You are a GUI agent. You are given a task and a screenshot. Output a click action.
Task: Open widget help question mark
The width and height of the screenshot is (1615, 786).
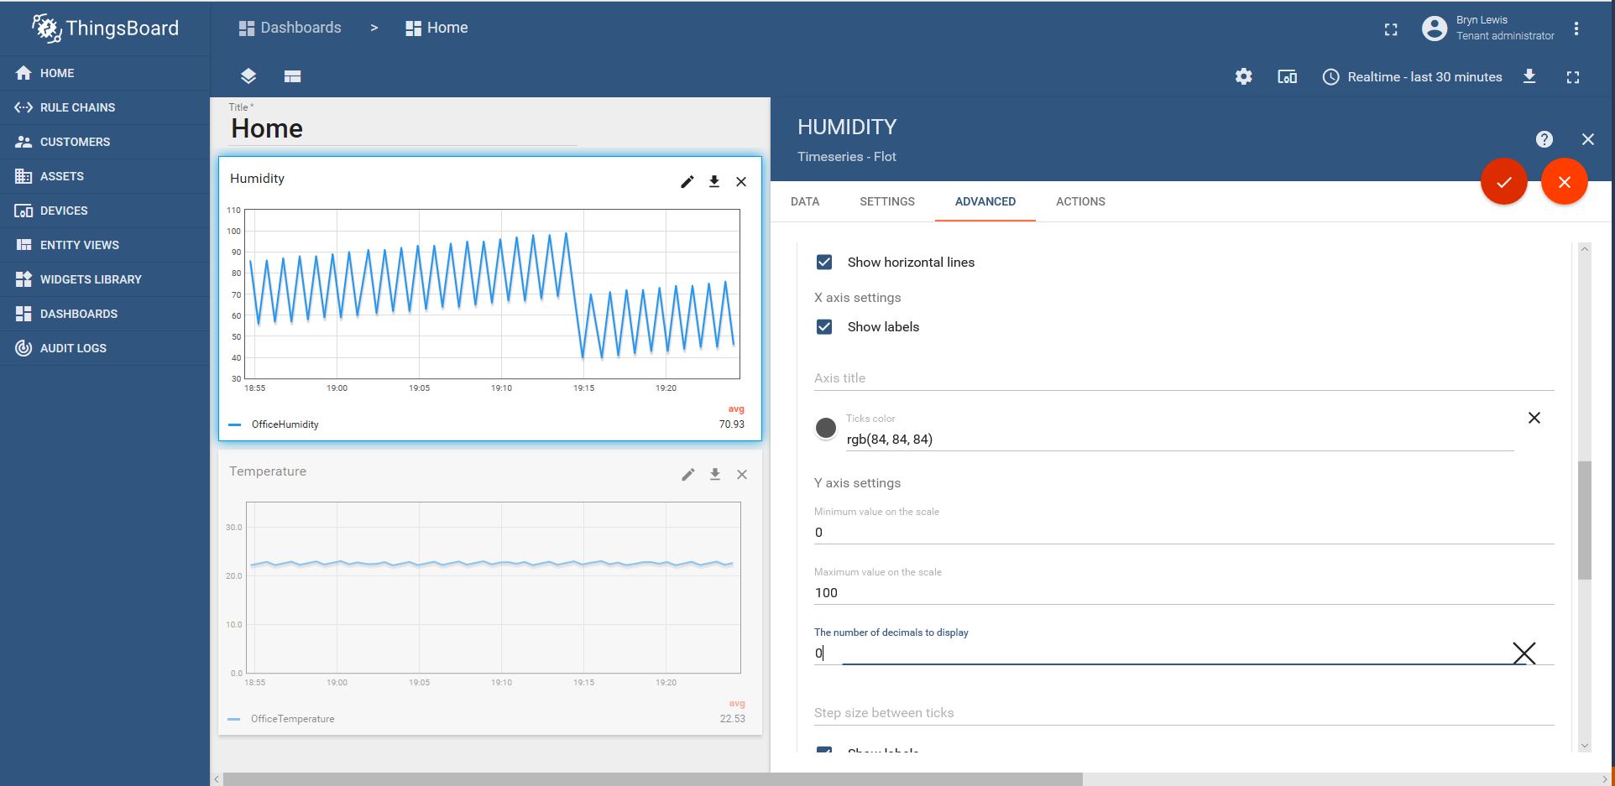(1544, 139)
